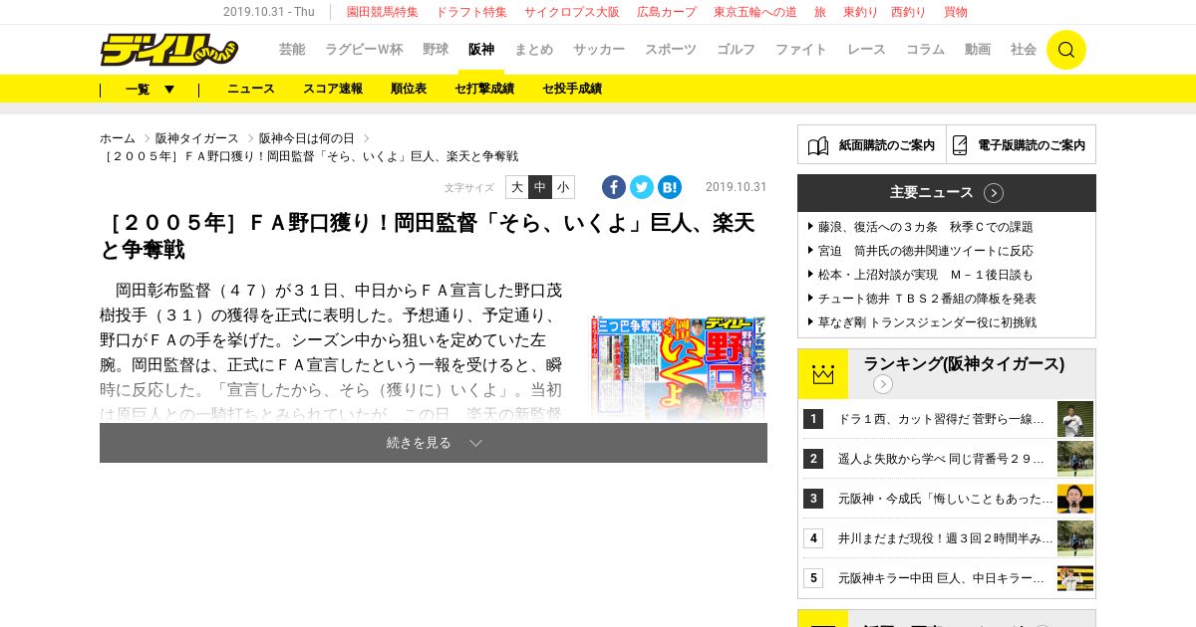This screenshot has height=627, width=1196.
Task: Open the 紙面購読のご案内 button
Action: click(x=872, y=145)
